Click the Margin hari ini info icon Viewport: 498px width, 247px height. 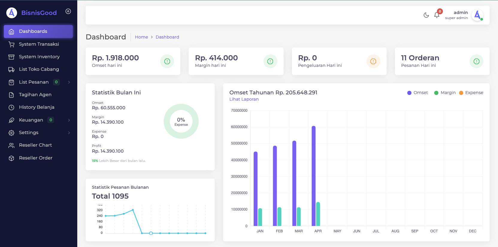point(270,61)
